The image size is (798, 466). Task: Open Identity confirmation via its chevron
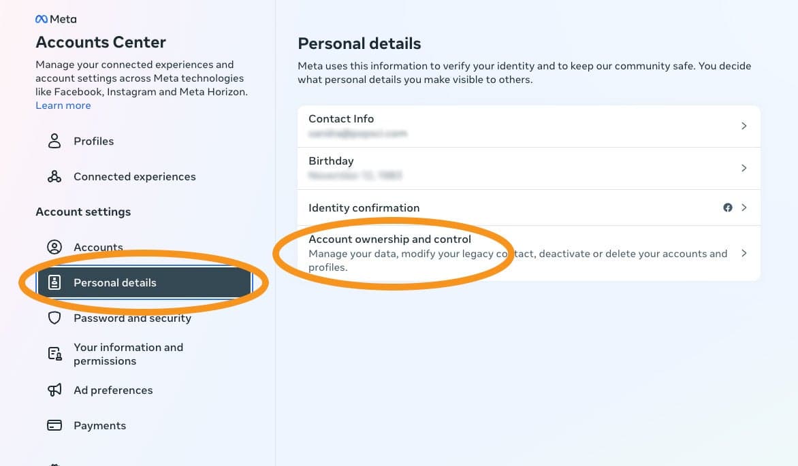(x=744, y=207)
